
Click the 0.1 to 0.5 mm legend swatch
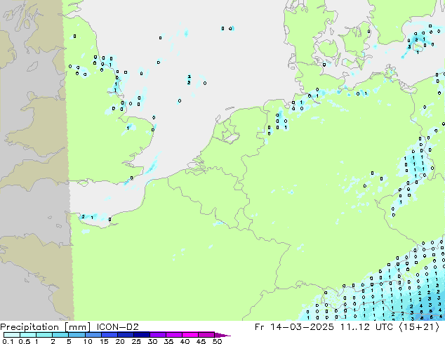[x=12, y=335]
